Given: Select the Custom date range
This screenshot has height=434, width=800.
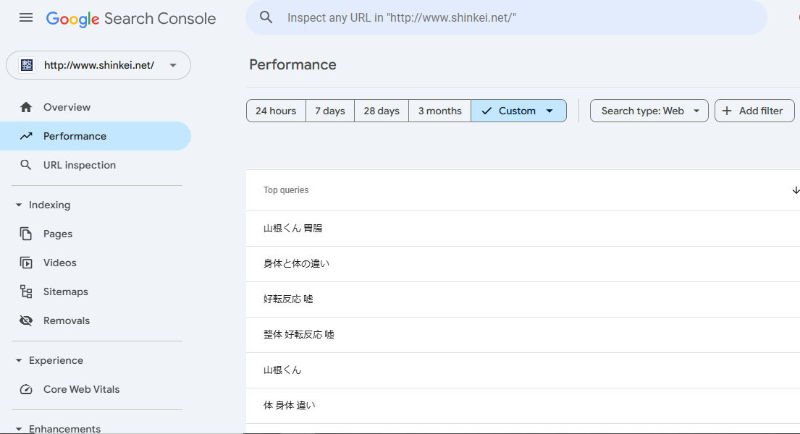Looking at the screenshot, I should (x=518, y=111).
